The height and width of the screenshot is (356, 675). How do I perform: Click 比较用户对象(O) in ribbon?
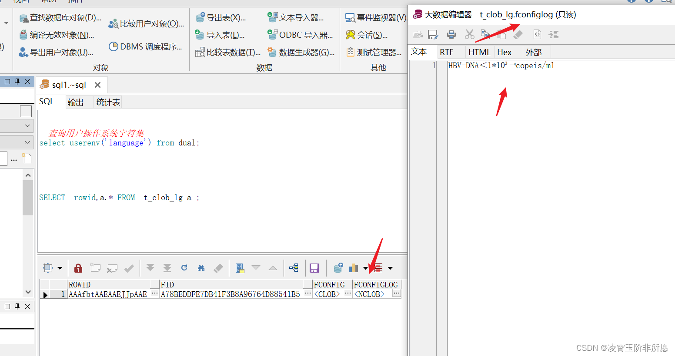(x=146, y=24)
